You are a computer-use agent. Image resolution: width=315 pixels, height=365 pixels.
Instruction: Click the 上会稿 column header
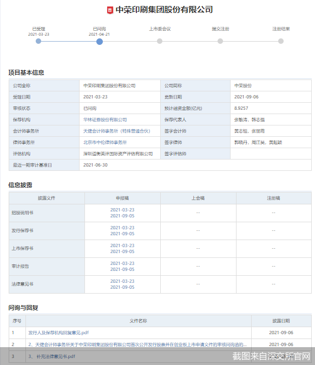[198, 198]
